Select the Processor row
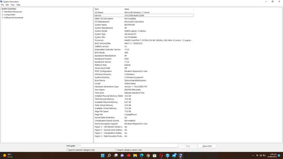Image resolution: width=283 pixels, height=159 pixels. click(x=144, y=40)
